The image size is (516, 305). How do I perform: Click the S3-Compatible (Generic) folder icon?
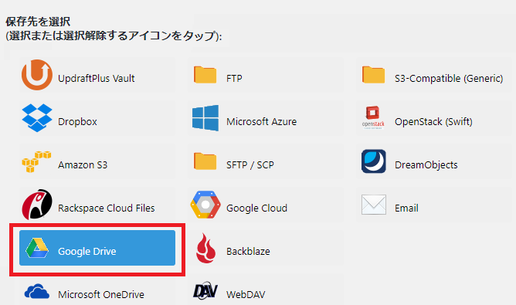[x=374, y=75]
